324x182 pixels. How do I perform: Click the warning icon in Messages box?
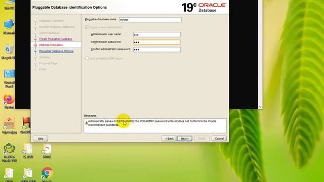click(86, 123)
